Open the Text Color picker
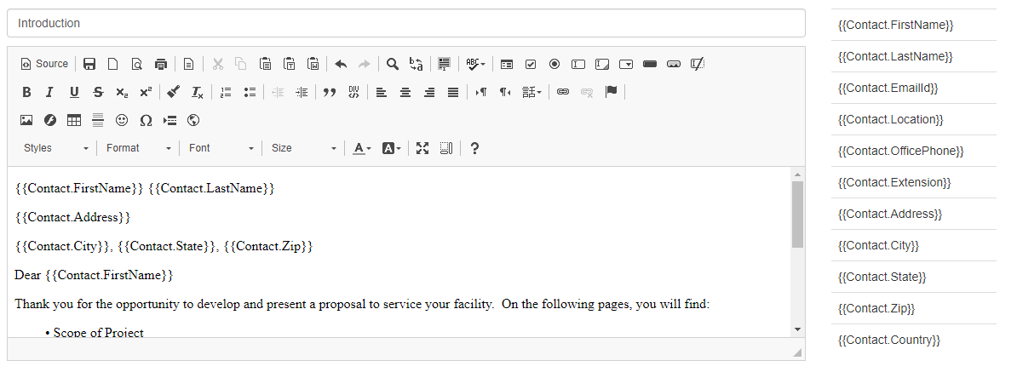Viewport: 1017px width, 372px height. tap(360, 148)
